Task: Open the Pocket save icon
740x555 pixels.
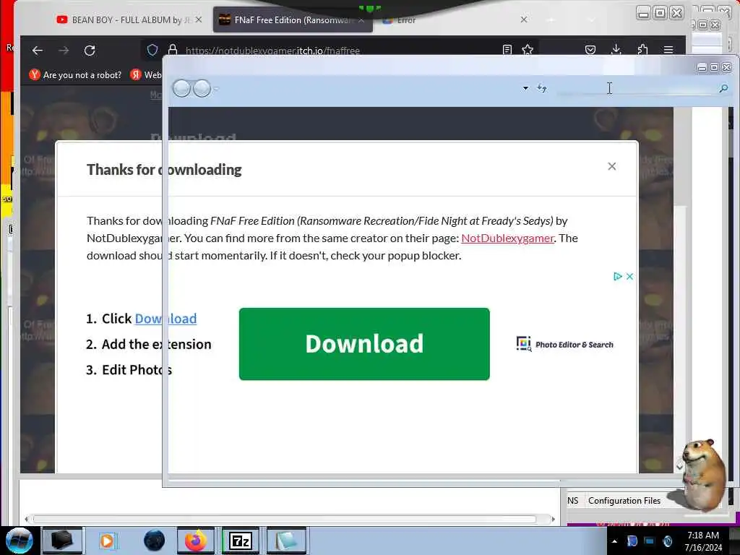Action: [590, 50]
